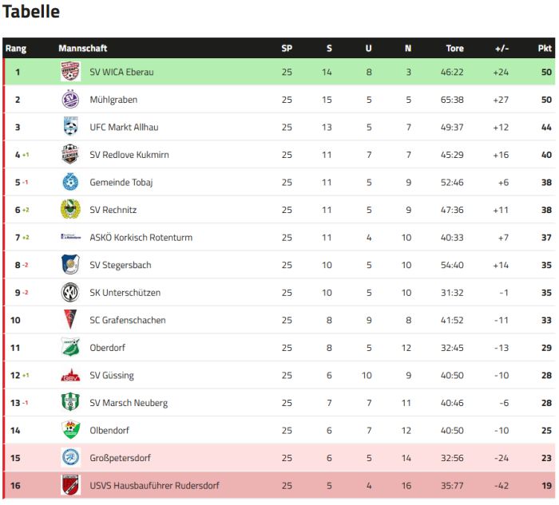The height and width of the screenshot is (505, 559).
Task: Open the UFC Markt Allhau club logo
Action: 70,127
